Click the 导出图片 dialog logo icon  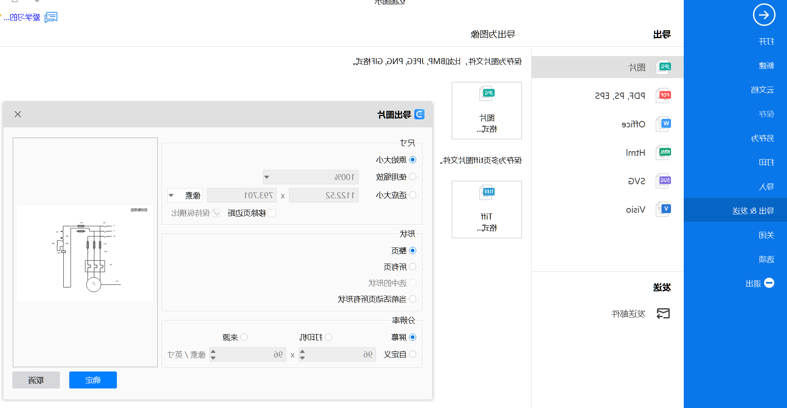coord(419,114)
